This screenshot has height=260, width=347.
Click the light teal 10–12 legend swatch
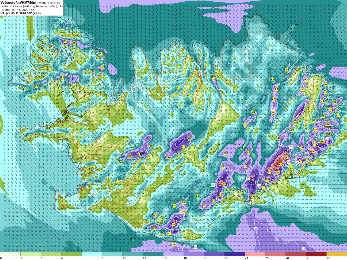coord(112,254)
